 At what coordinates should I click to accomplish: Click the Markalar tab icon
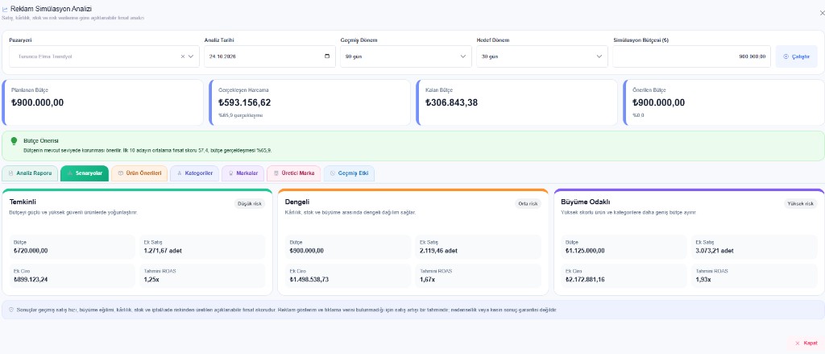(230, 173)
